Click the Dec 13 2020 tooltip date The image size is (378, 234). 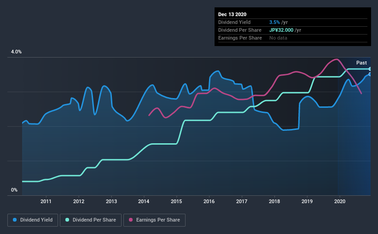232,14
